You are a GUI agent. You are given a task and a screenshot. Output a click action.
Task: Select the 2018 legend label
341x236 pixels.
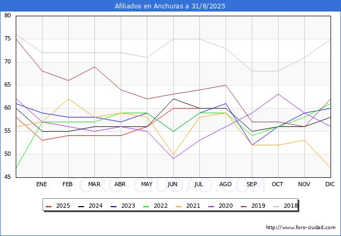tap(291, 206)
